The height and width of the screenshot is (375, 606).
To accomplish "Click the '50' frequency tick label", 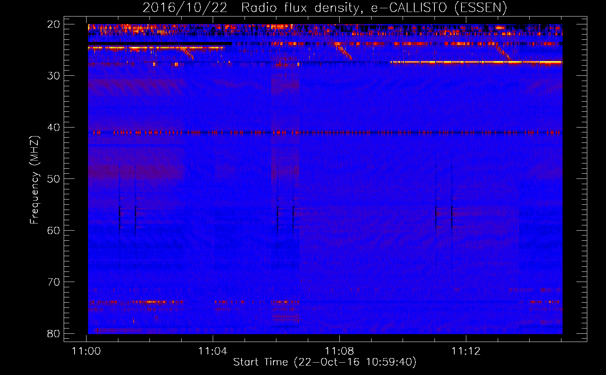I will [x=54, y=179].
